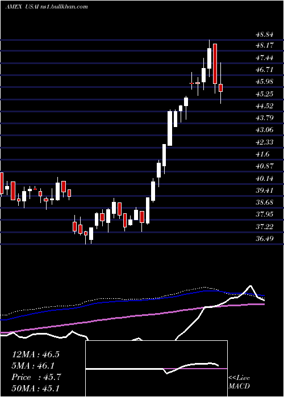Click the 41.6 price axis label
284x397 pixels.
[x=262, y=154]
